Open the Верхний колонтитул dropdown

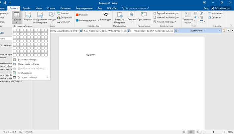pos(167,13)
